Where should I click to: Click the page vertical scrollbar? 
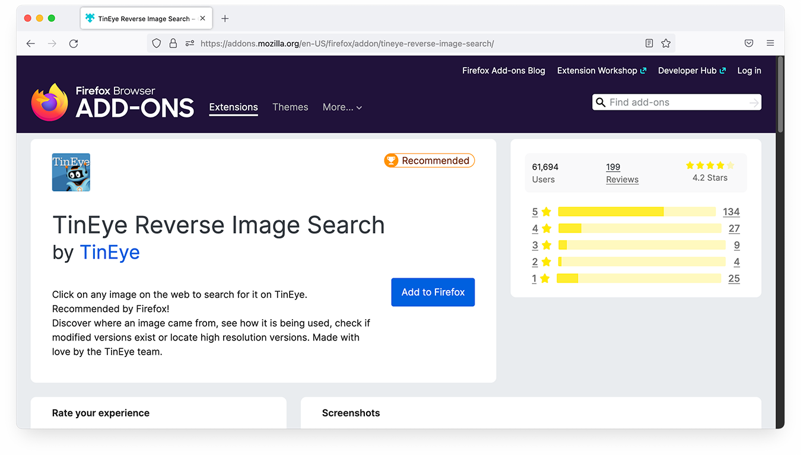click(x=780, y=95)
